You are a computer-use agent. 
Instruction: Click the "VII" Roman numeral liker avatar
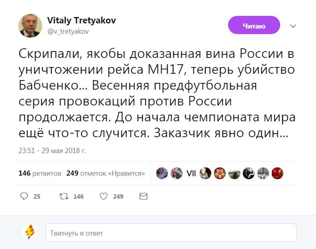pos(191,173)
